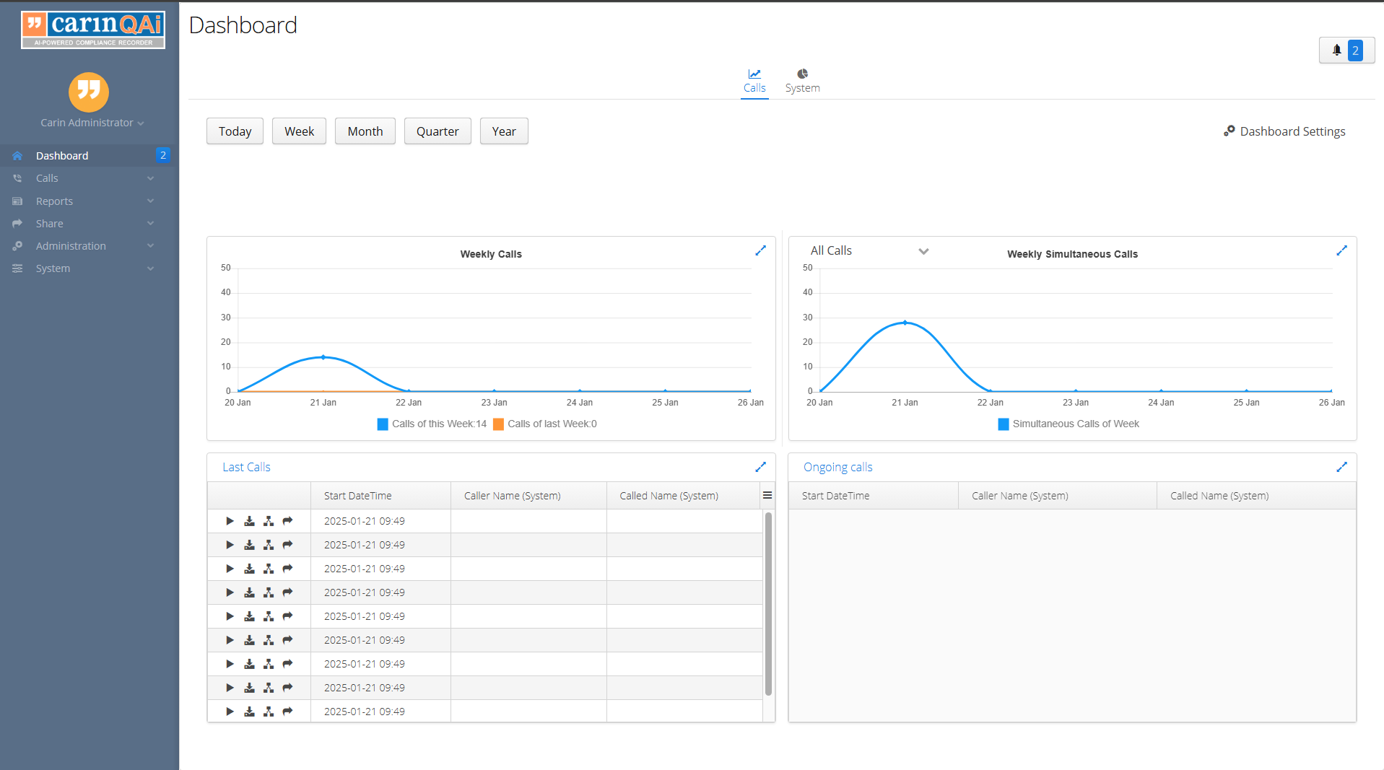The width and height of the screenshot is (1384, 770).
Task: Click the Month period button
Action: point(365,131)
